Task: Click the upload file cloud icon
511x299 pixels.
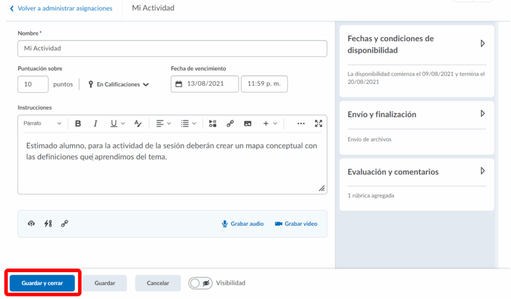Action: (31, 224)
